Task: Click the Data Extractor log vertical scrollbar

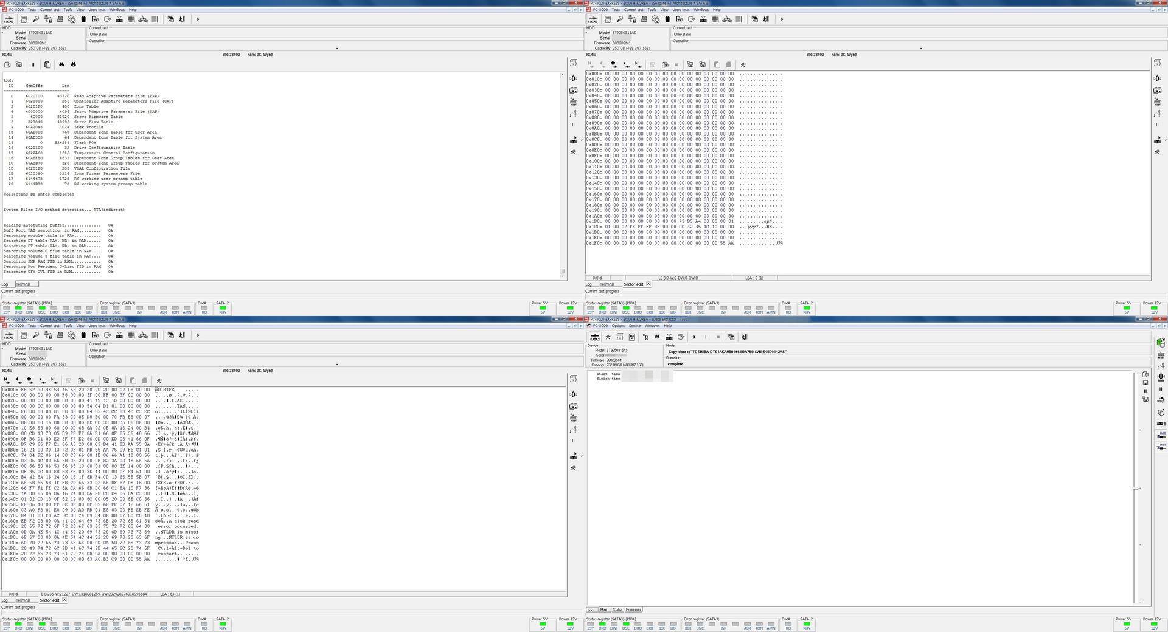Action: (1136, 487)
